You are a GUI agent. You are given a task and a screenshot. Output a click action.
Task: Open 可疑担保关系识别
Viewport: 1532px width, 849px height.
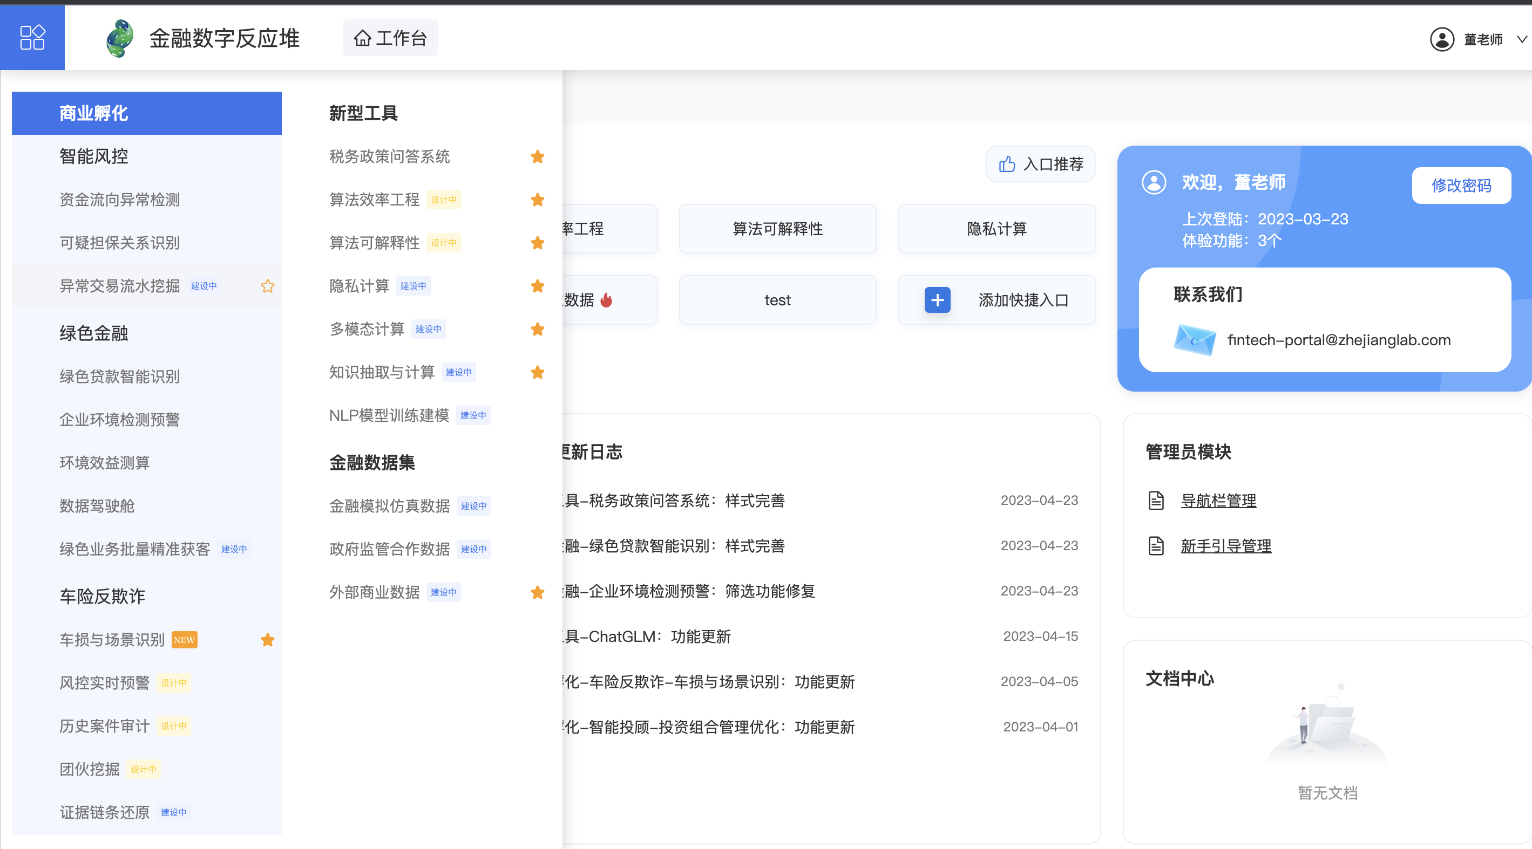[x=119, y=242]
